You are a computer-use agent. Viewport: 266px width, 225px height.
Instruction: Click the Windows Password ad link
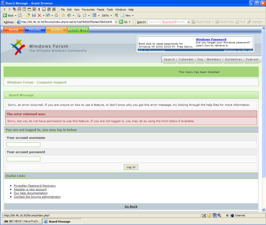211,39
